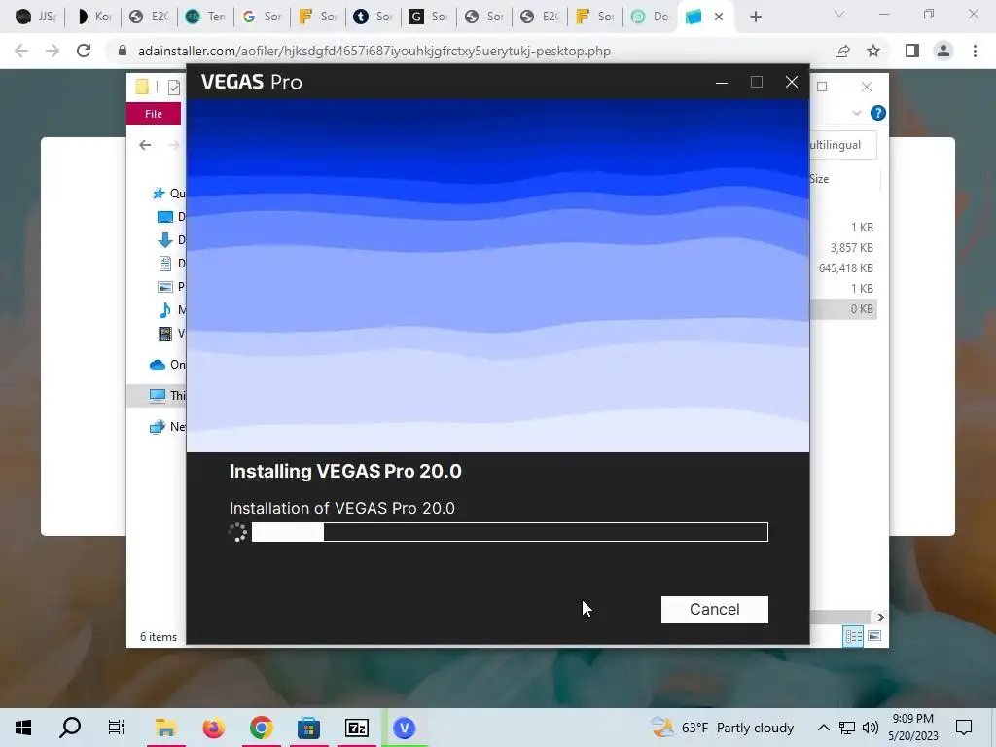The height and width of the screenshot is (747, 996).
Task: Select Downloads arrow icon in Explorer sidebar
Action: [165, 239]
